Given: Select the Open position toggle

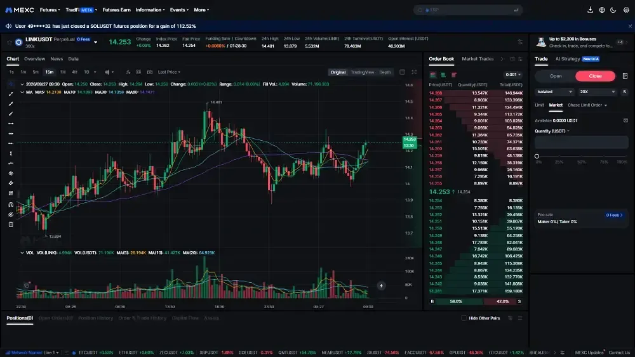Looking at the screenshot, I should 556,76.
